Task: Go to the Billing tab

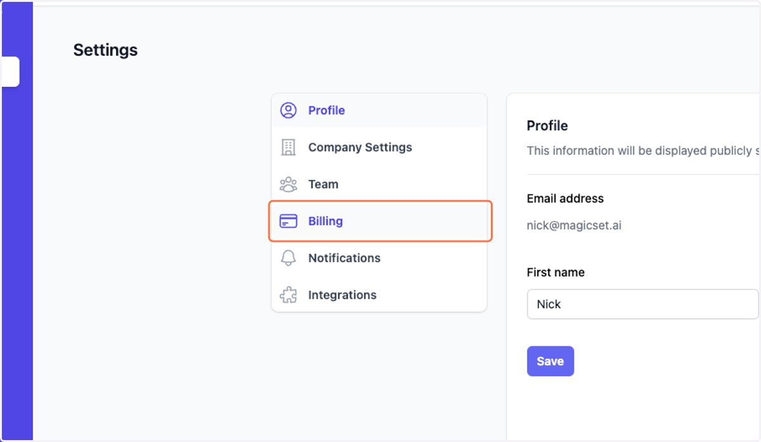Action: pos(379,221)
